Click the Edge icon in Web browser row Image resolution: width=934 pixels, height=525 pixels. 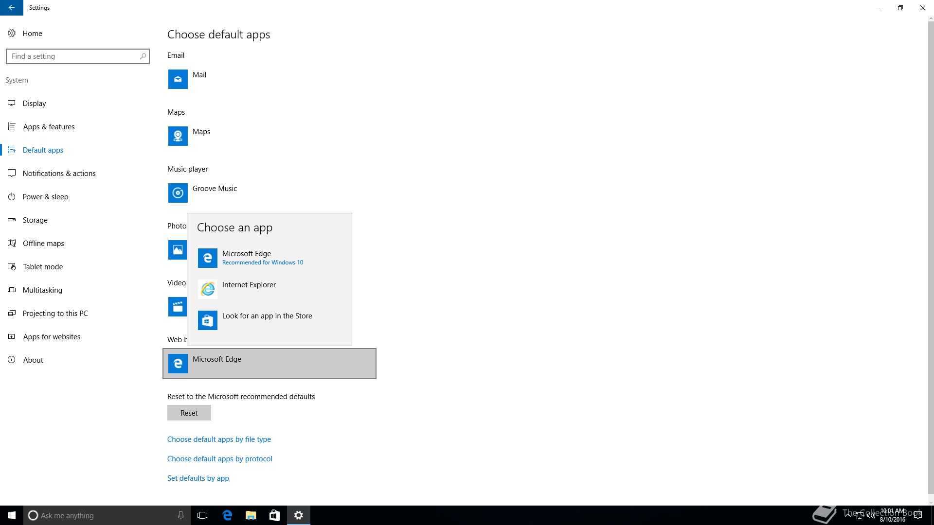coord(178,364)
